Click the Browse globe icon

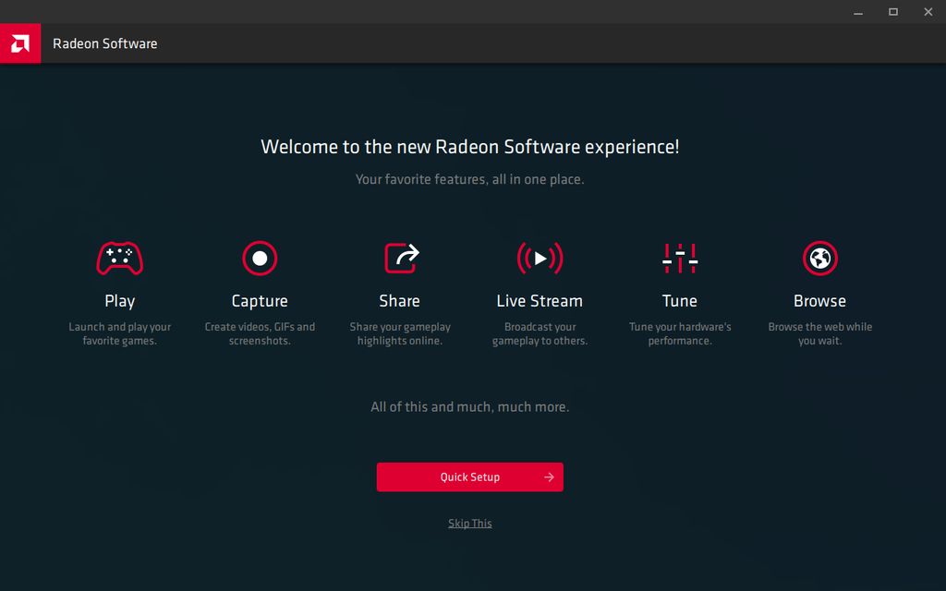(820, 259)
